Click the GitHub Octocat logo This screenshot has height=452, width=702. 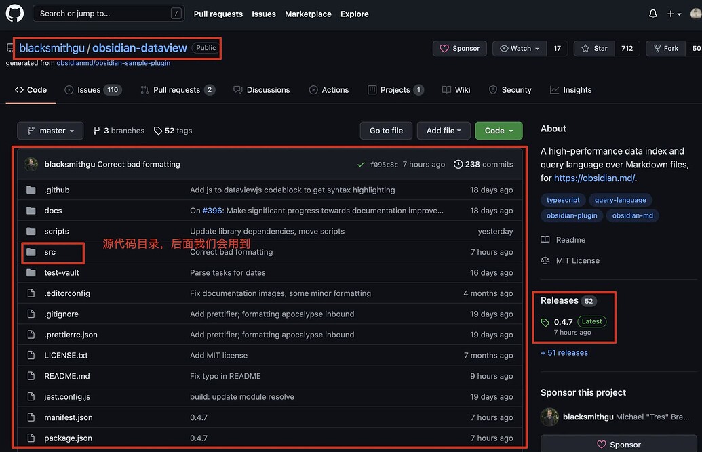(x=14, y=14)
